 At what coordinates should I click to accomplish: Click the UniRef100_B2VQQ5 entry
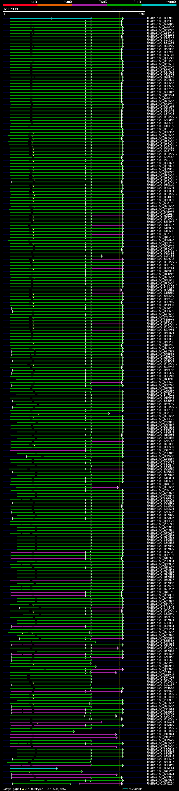[x=161, y=518]
